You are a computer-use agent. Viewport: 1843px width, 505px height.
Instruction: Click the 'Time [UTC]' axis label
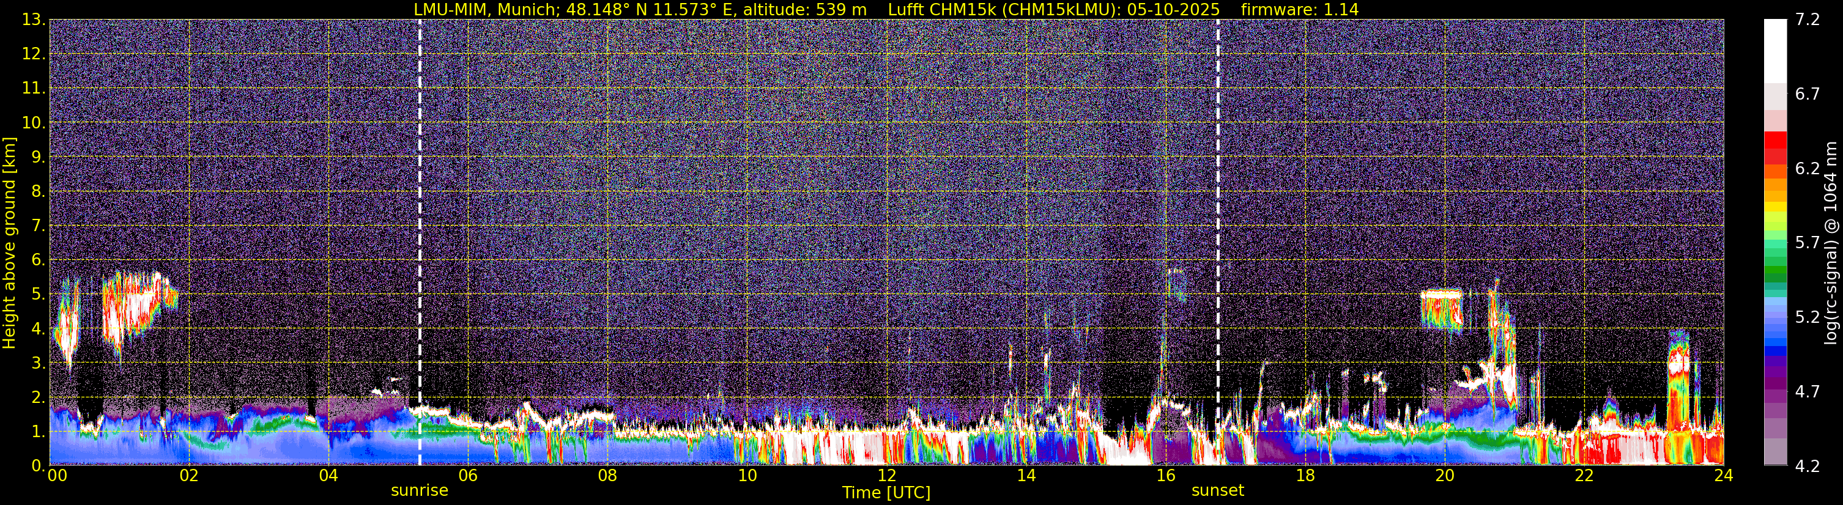(886, 493)
